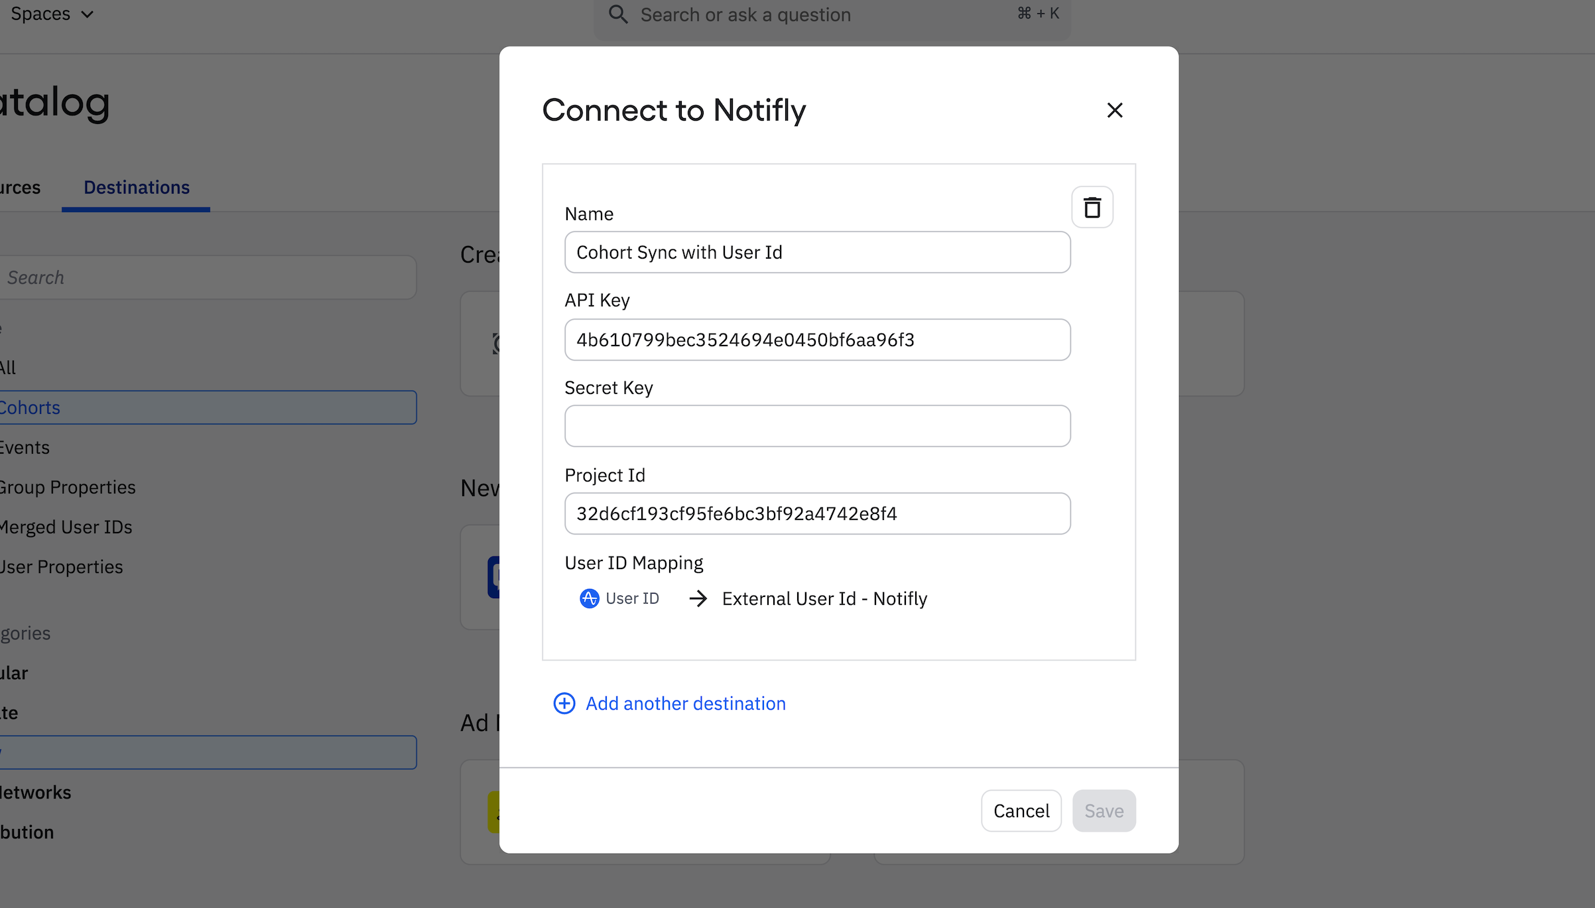Switch to the Sources tab

[20, 187]
